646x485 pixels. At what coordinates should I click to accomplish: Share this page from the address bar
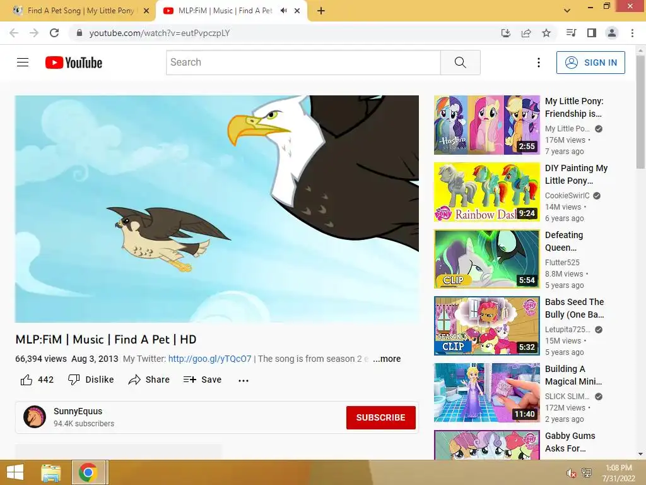click(x=526, y=33)
